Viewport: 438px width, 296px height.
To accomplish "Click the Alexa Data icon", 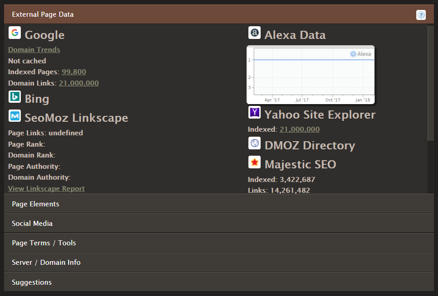I will 254,33.
